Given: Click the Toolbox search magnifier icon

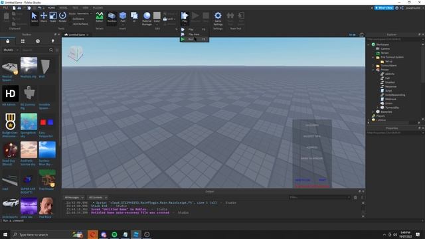Looking at the screenshot, I should click(51, 50).
